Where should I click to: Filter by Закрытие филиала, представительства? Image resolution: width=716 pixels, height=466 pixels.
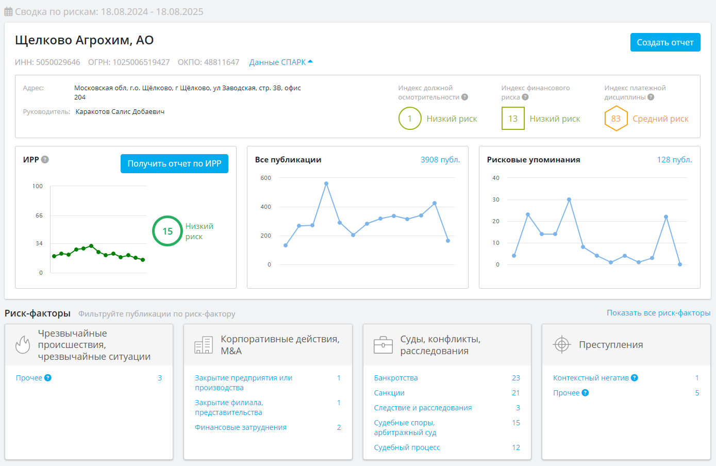click(x=229, y=407)
